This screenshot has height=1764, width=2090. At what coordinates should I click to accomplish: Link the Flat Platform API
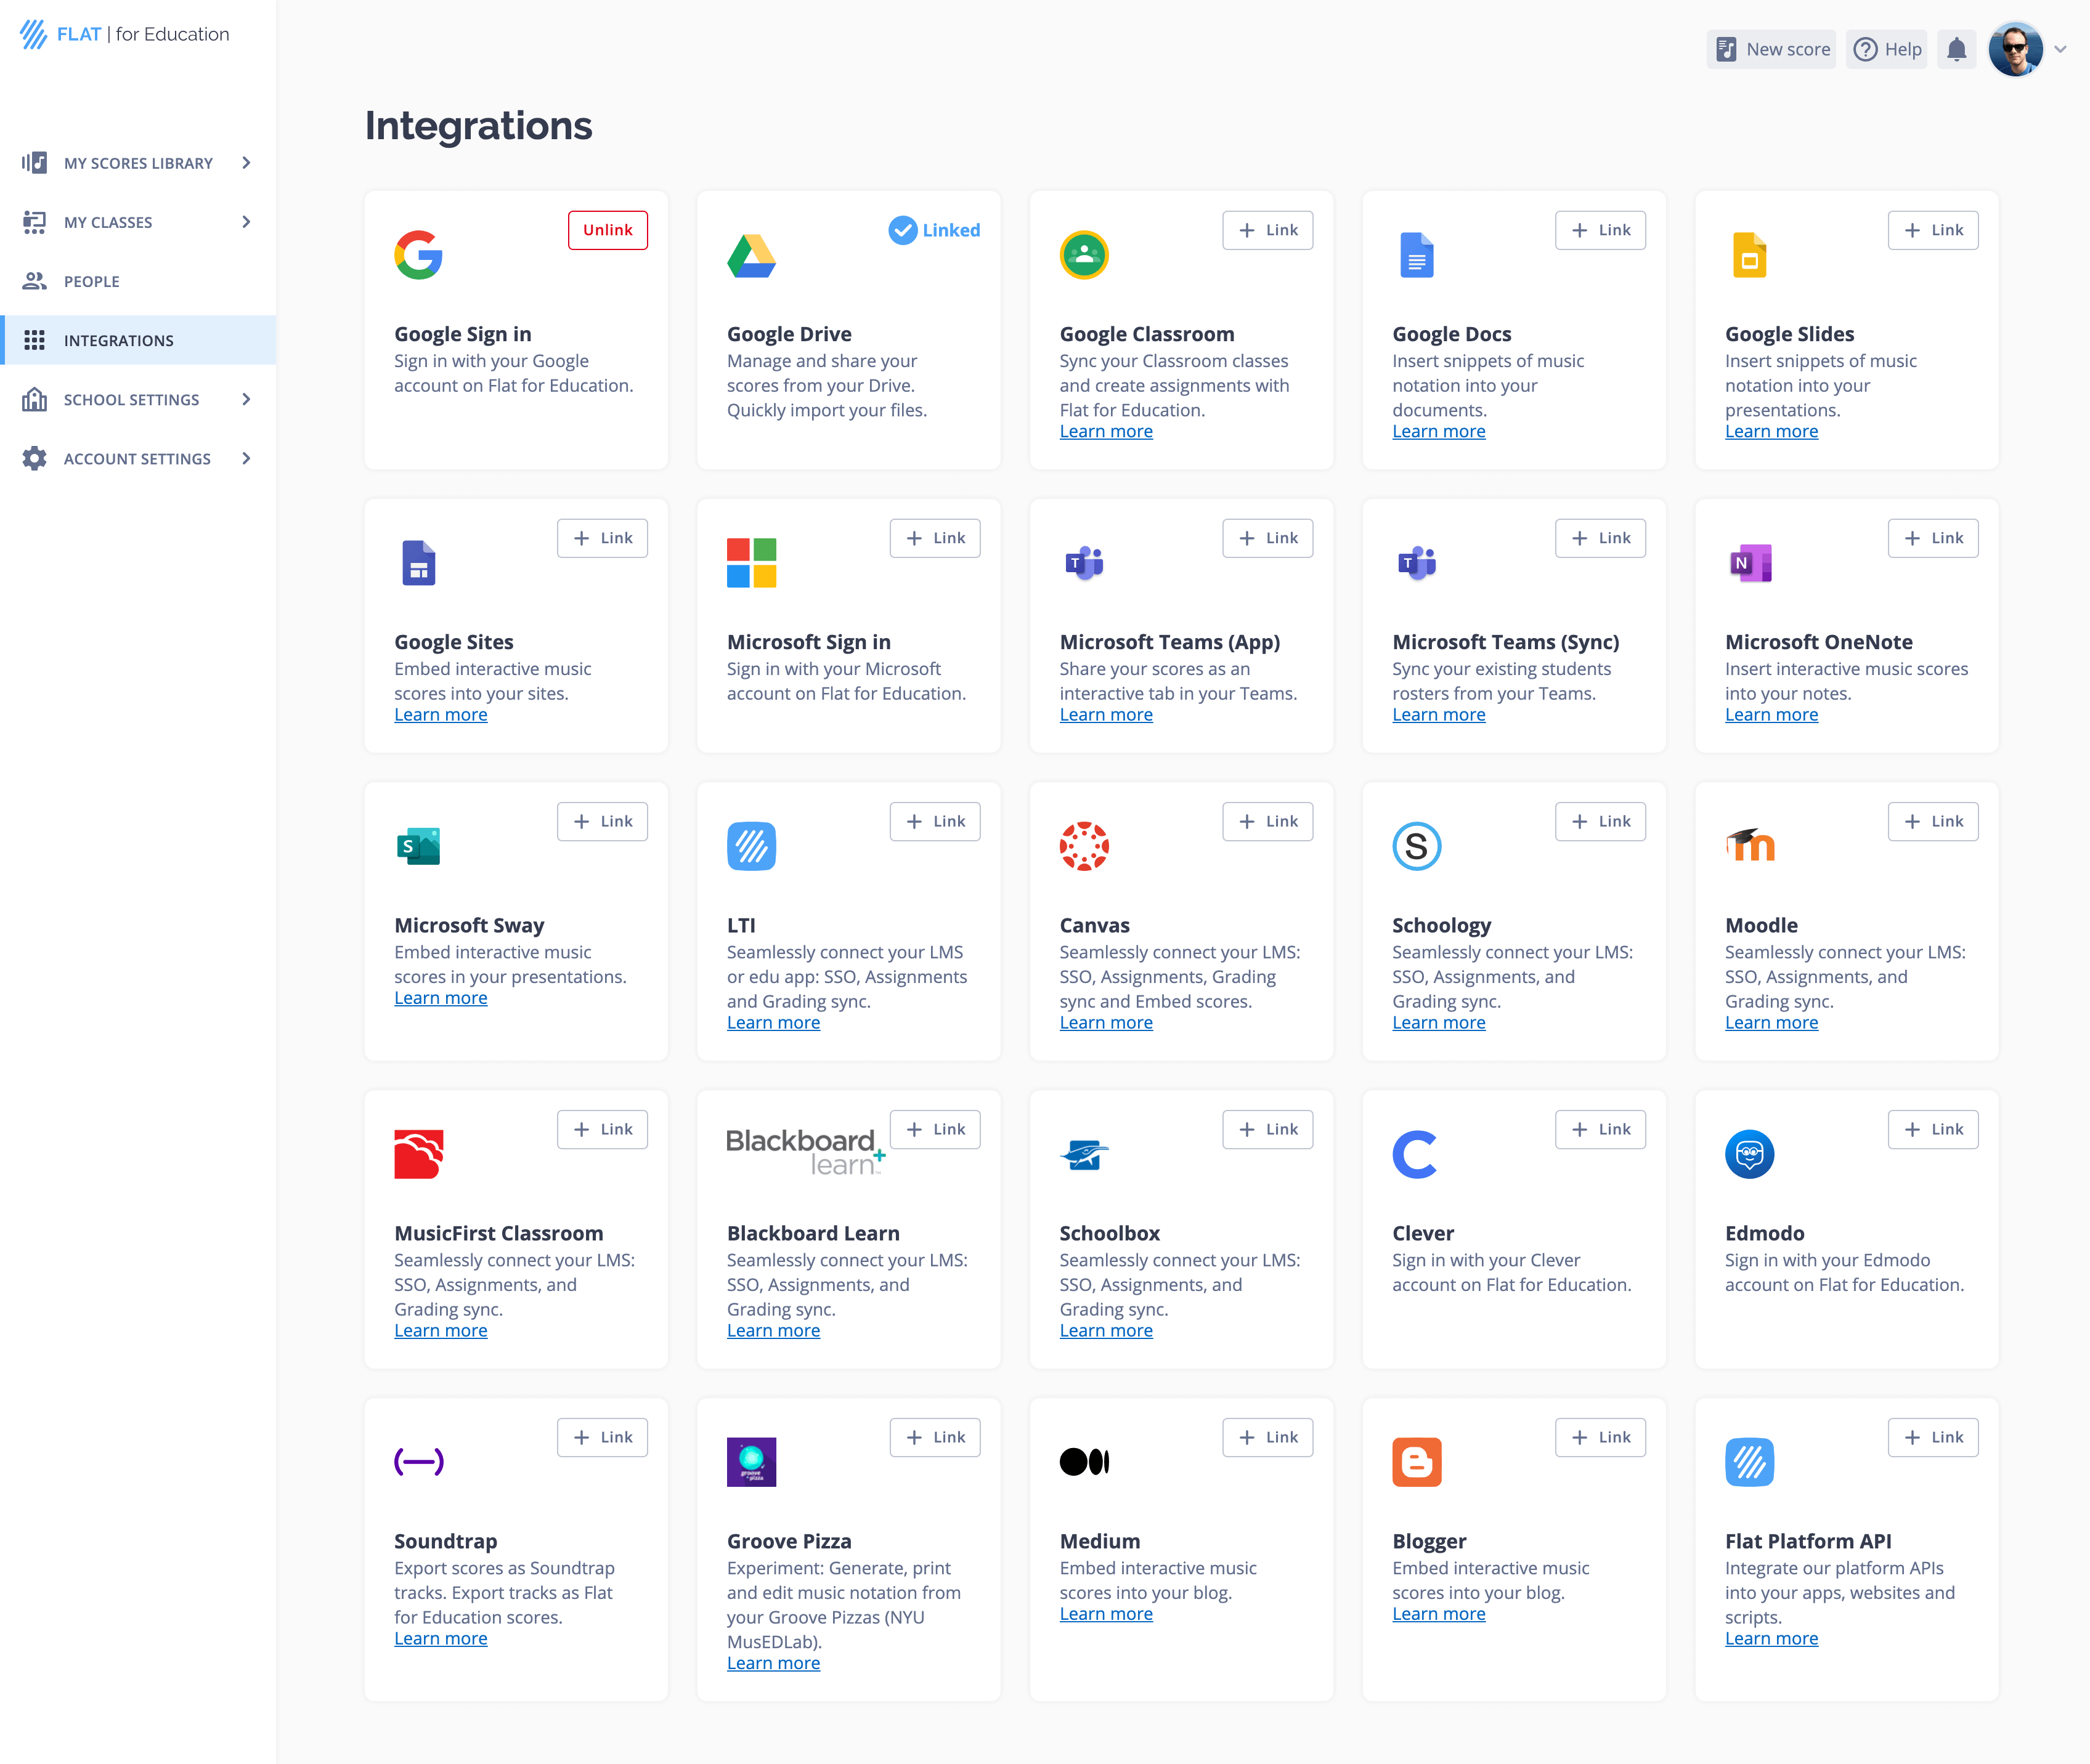(1933, 1437)
